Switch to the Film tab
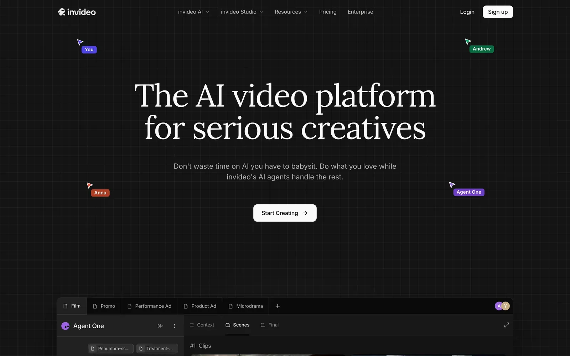The image size is (570, 356). (x=72, y=306)
